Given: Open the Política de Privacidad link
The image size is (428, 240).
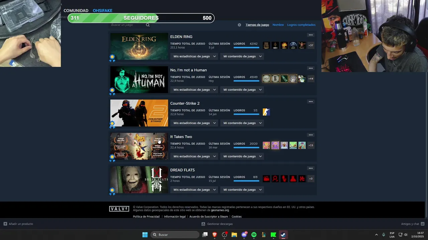Looking at the screenshot, I should (x=146, y=217).
